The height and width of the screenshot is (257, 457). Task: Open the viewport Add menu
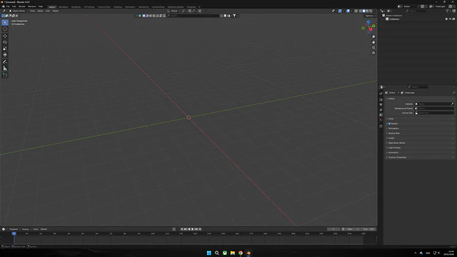(48, 11)
